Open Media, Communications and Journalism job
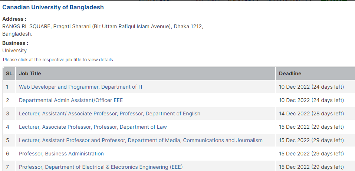Viewport: 355px width, 171px height. pos(141,140)
